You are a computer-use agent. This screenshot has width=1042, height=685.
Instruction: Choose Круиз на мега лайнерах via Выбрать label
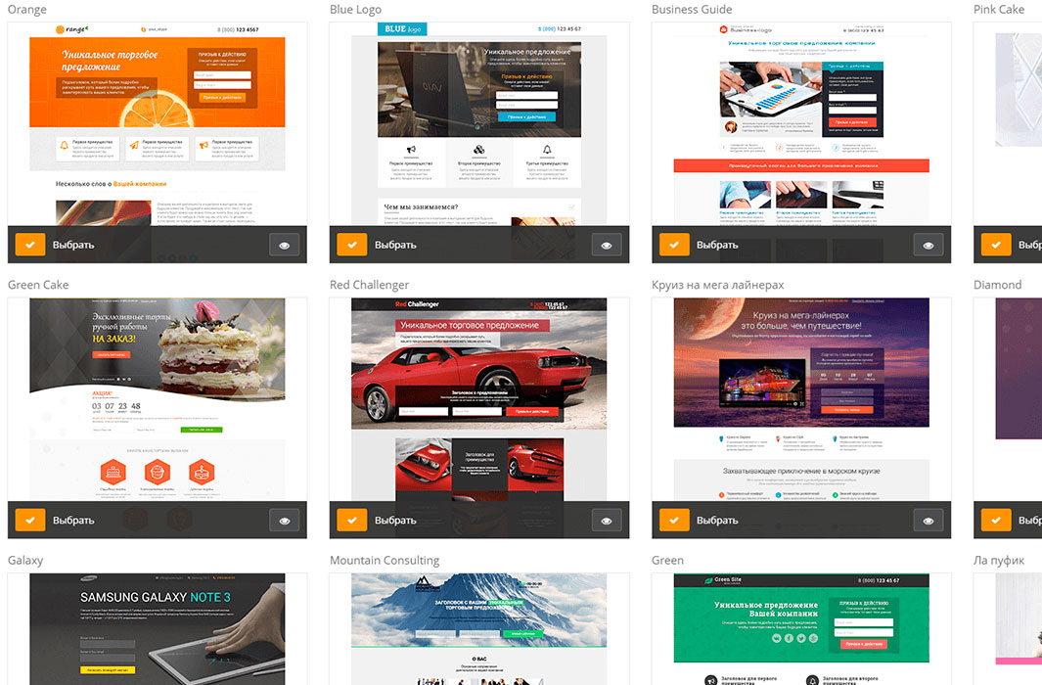pos(717,521)
